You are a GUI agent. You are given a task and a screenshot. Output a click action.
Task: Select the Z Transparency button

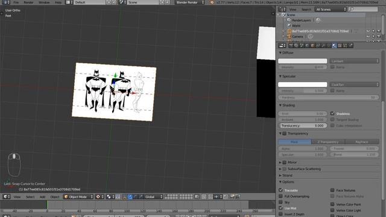(x=328, y=142)
